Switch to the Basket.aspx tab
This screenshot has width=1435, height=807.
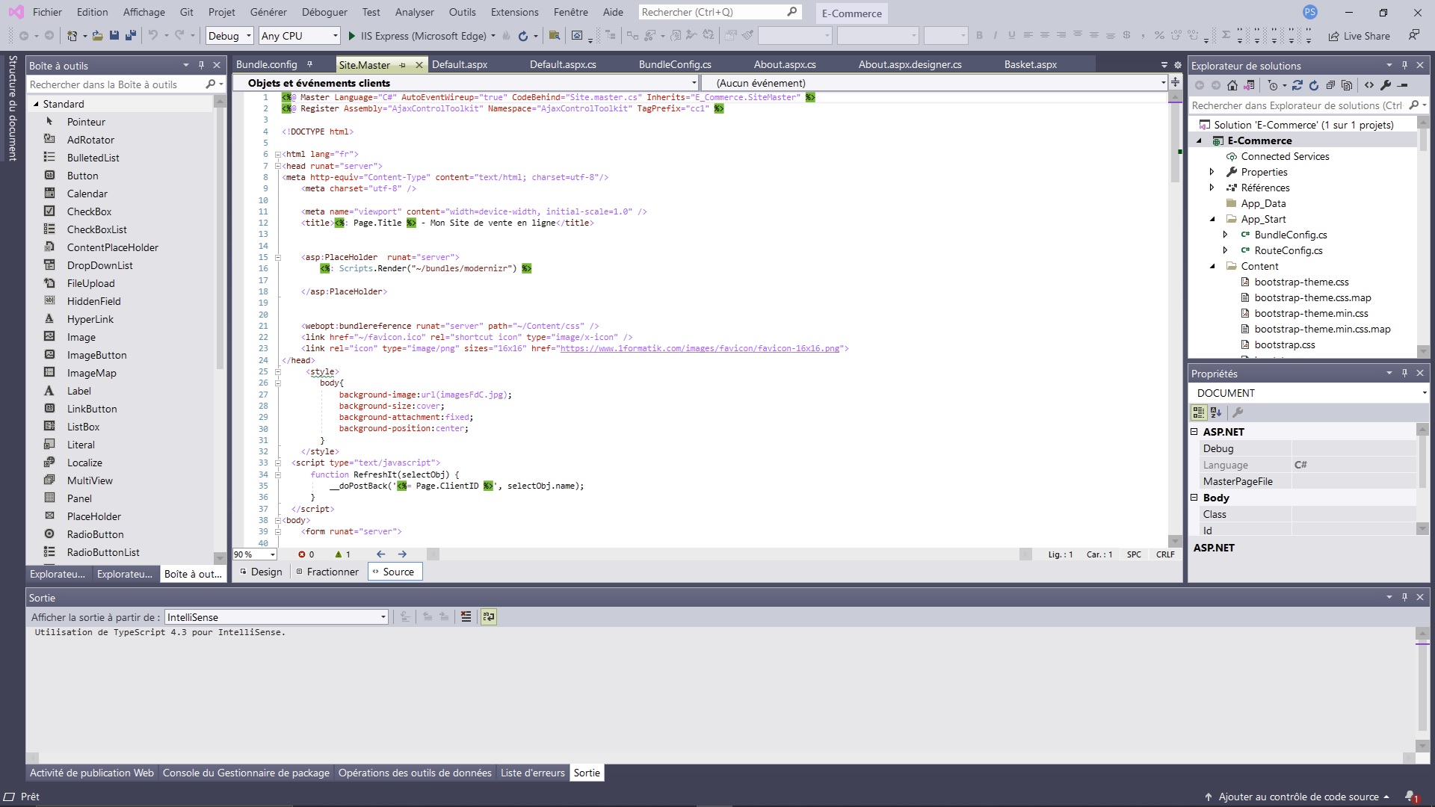point(1031,64)
